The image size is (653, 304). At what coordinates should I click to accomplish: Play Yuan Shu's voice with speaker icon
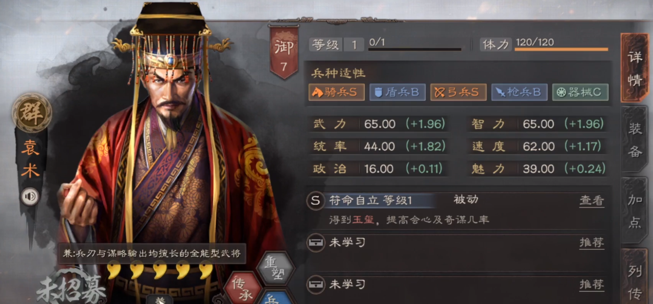(30, 196)
